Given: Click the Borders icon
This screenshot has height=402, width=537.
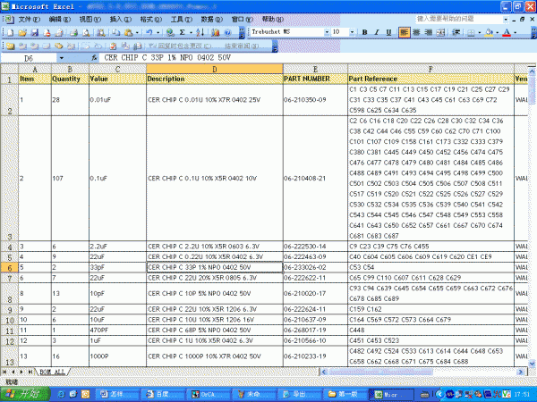Looking at the screenshot, I should (x=472, y=32).
